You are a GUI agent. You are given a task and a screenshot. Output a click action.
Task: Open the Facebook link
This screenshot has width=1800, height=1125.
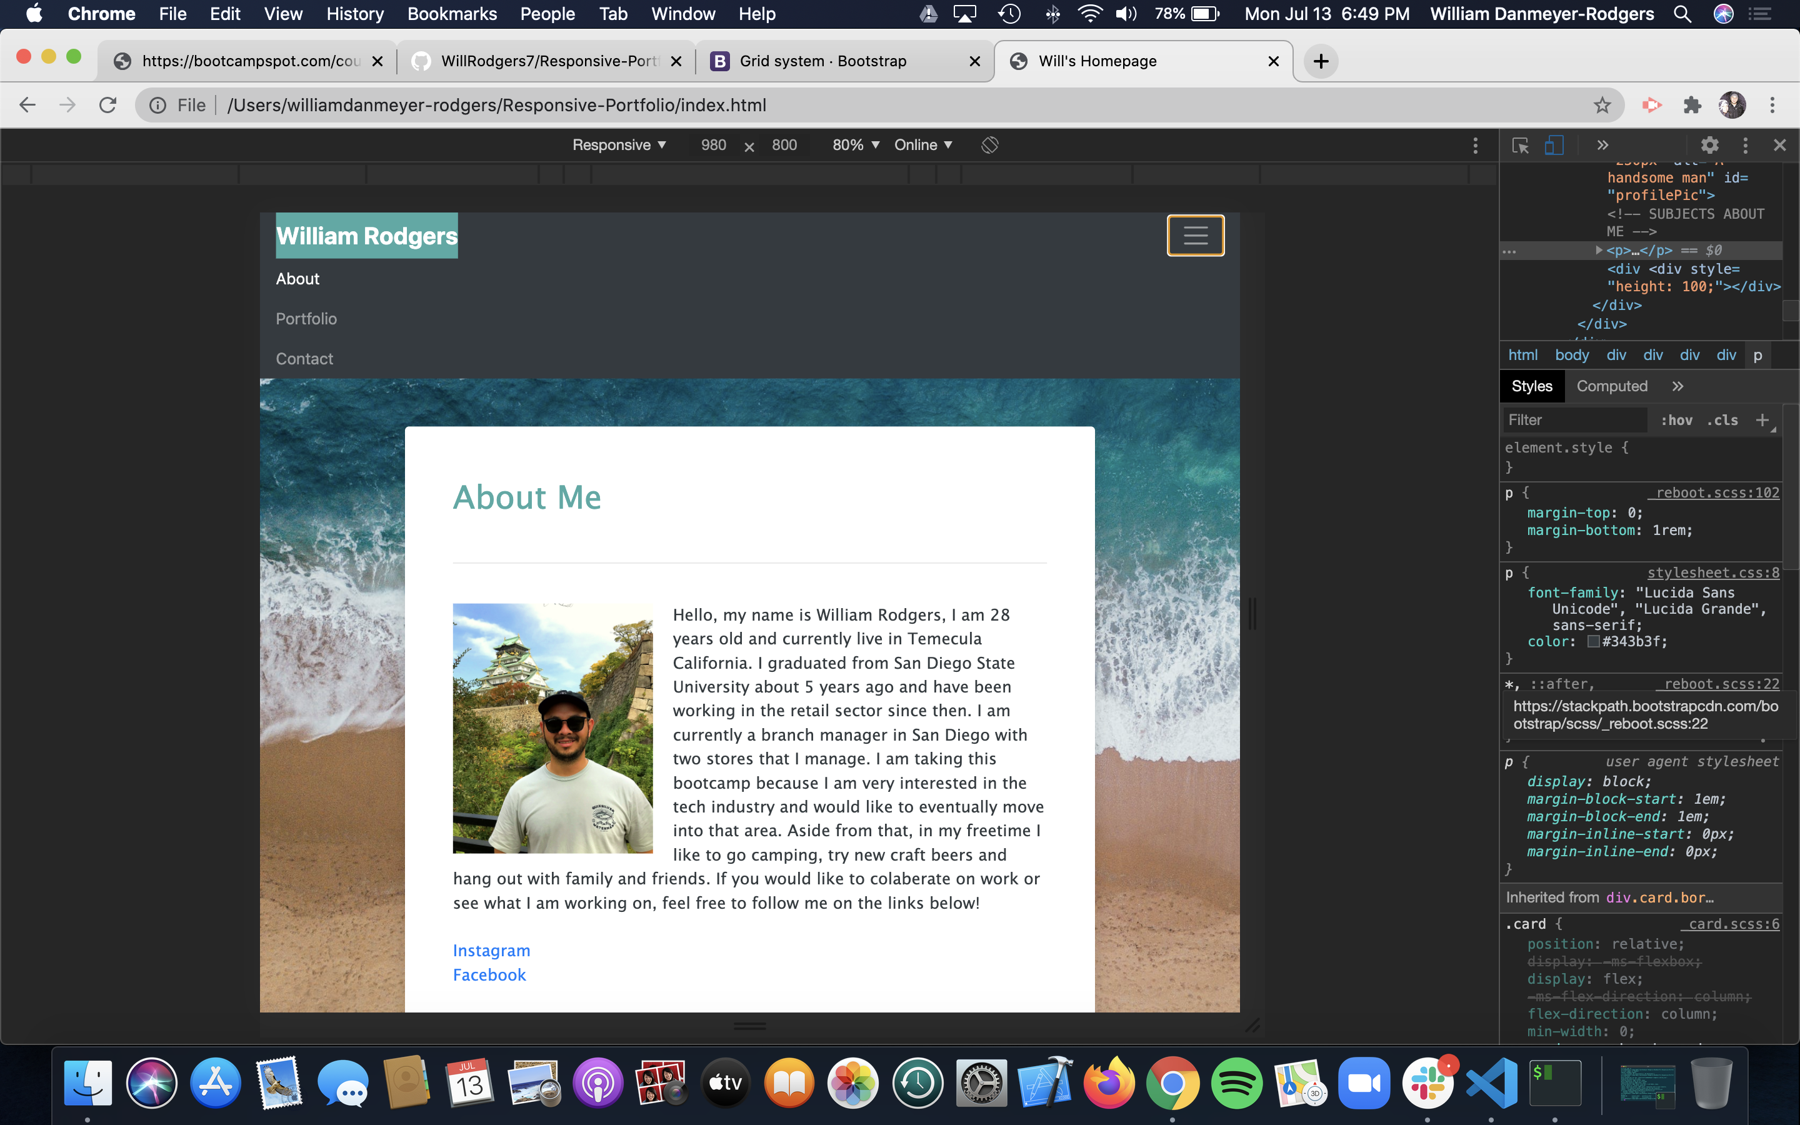489,975
